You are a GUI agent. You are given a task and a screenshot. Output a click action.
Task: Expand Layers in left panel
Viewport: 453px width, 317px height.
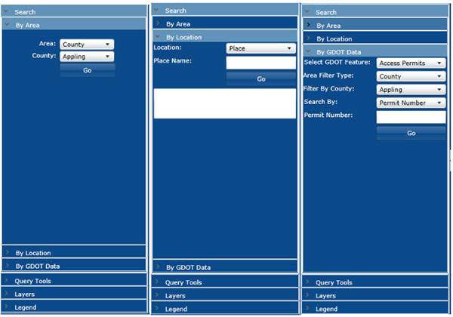[74, 294]
